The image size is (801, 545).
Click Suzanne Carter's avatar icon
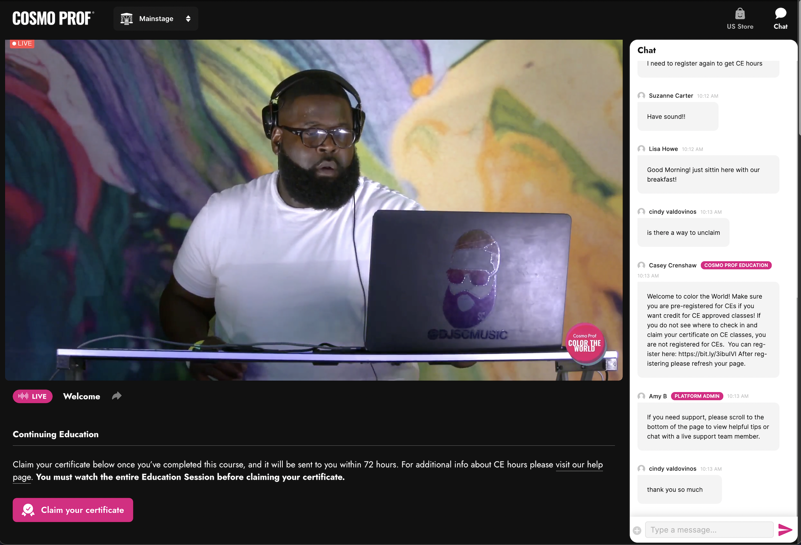(641, 95)
